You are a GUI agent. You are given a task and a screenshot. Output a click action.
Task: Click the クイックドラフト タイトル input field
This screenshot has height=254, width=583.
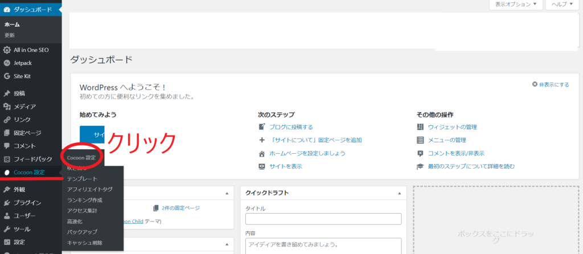(x=323, y=219)
